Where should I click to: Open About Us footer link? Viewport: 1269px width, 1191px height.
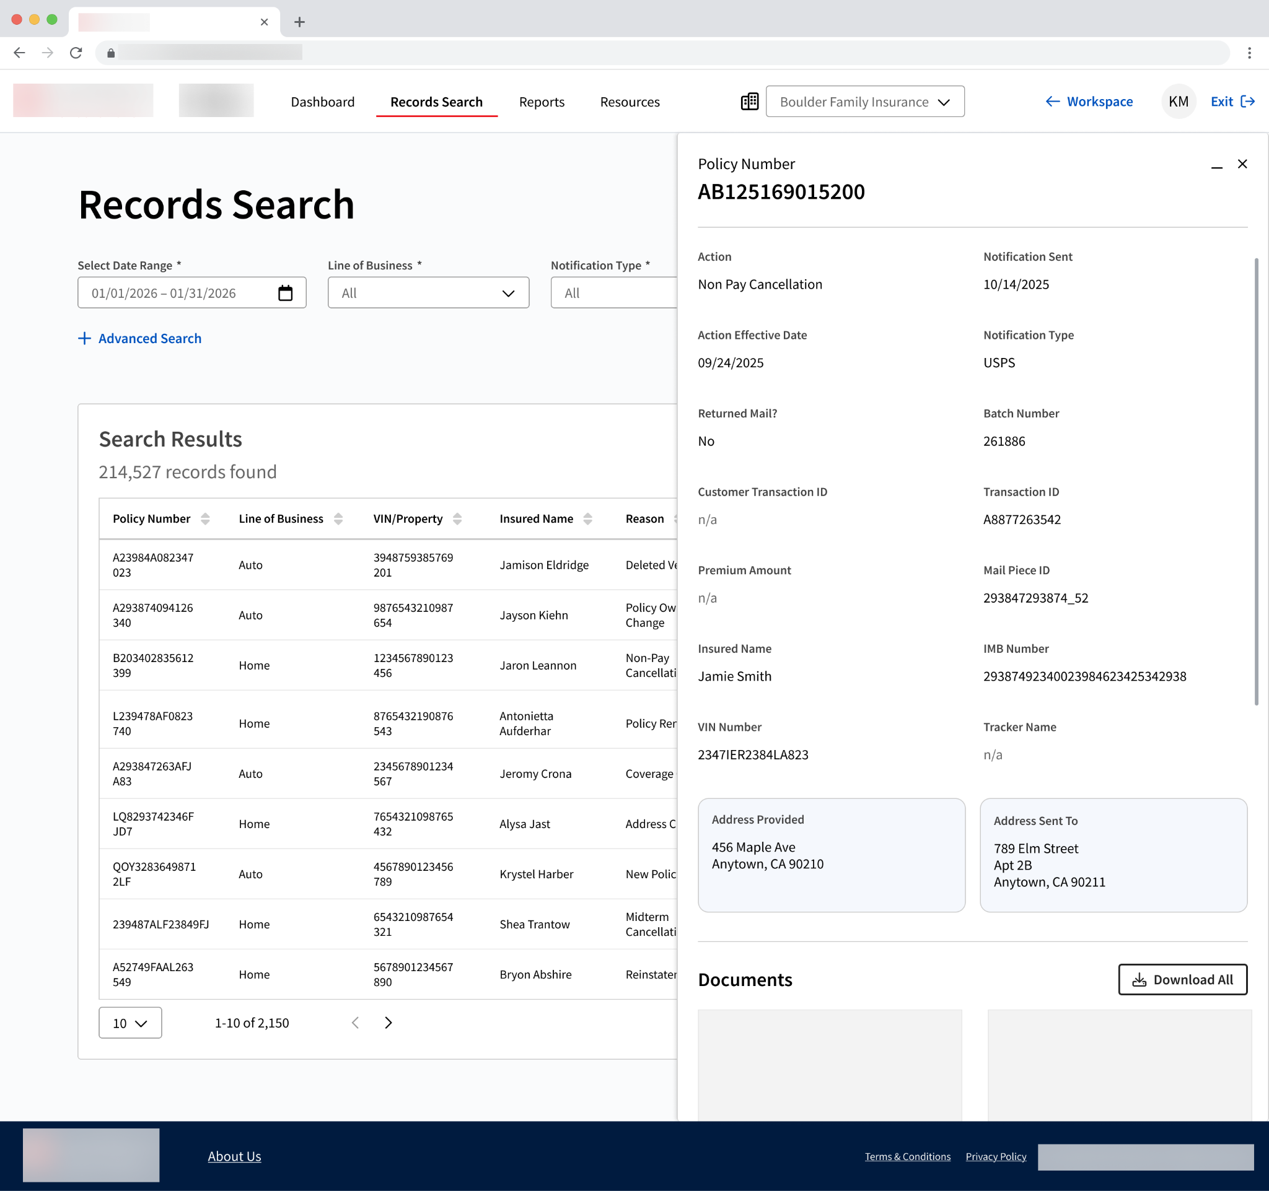[234, 1156]
